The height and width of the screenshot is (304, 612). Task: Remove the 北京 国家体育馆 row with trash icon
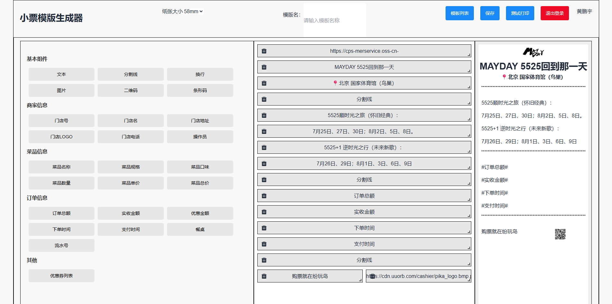(264, 83)
